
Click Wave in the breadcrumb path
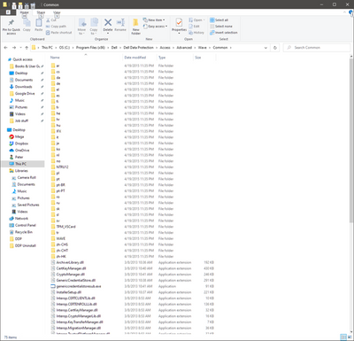203,48
